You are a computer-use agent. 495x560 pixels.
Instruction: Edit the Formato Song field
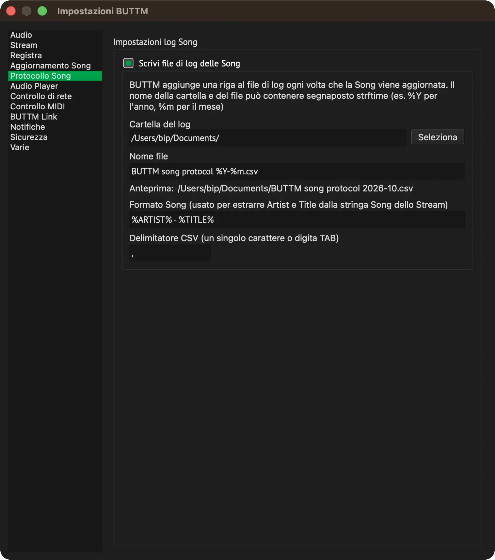[297, 220]
